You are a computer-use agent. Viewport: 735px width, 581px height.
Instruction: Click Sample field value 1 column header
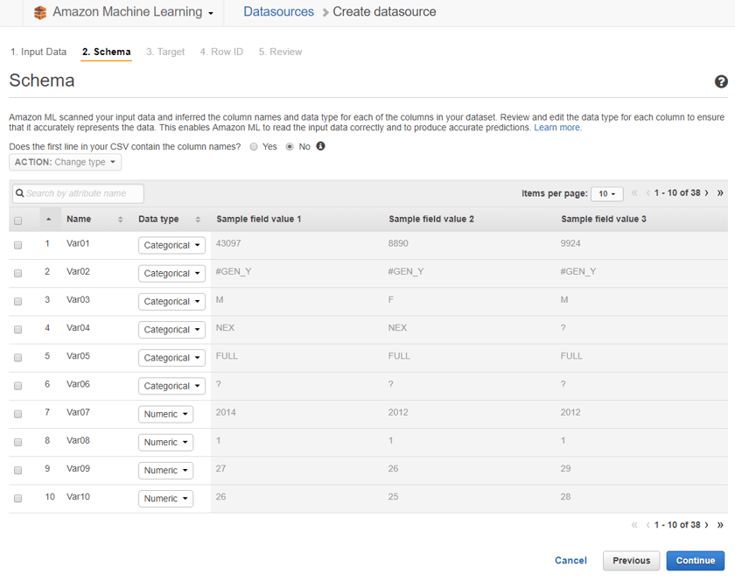click(x=259, y=219)
